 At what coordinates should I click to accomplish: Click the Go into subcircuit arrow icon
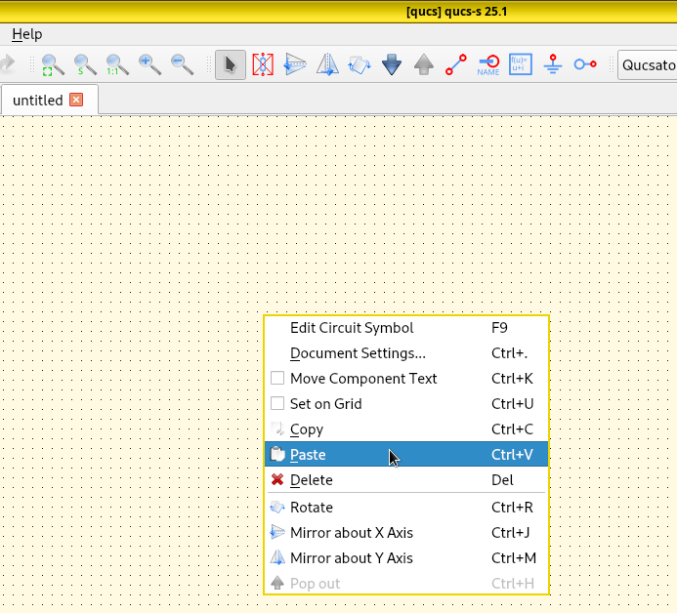click(392, 65)
